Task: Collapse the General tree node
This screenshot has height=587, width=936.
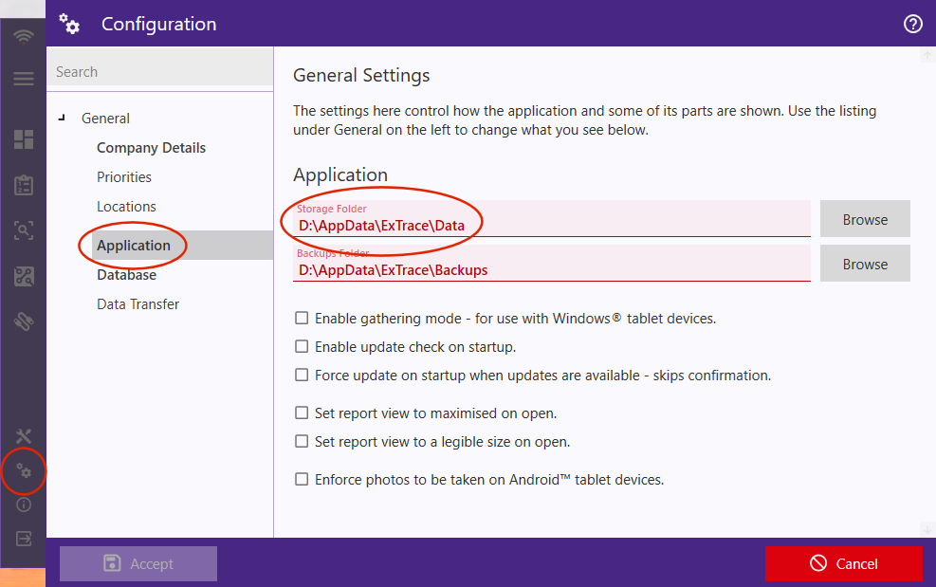Action: click(63, 119)
